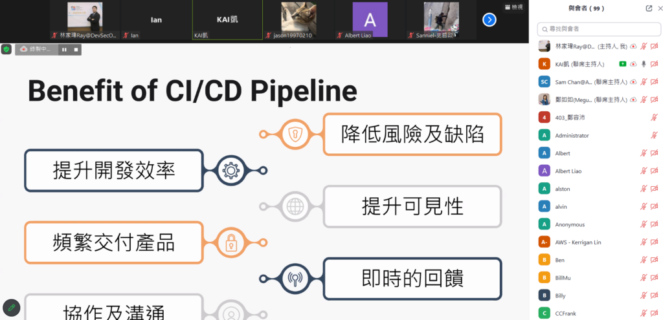Viewport: 663px width, 320px height.
Task: Toggle KAI凱's microphone in participants list
Action: 644,64
